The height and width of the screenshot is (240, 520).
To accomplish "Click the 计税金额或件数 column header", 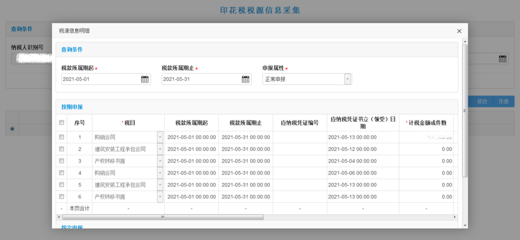I will (426, 123).
